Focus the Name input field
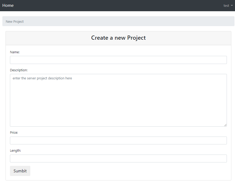This screenshot has width=235, height=182. coord(118,60)
